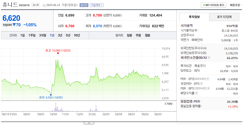This screenshot has height=125, width=243.
Task: Click the 거래량 legend marker in volume chart
Action: pos(165,104)
